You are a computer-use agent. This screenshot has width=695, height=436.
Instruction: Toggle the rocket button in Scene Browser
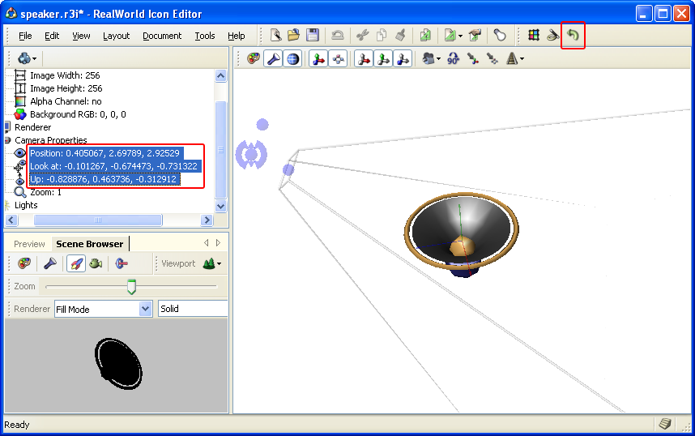(x=76, y=263)
